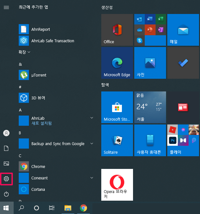This screenshot has width=200, height=214.
Task: Click the # section header
Action: coord(20,87)
